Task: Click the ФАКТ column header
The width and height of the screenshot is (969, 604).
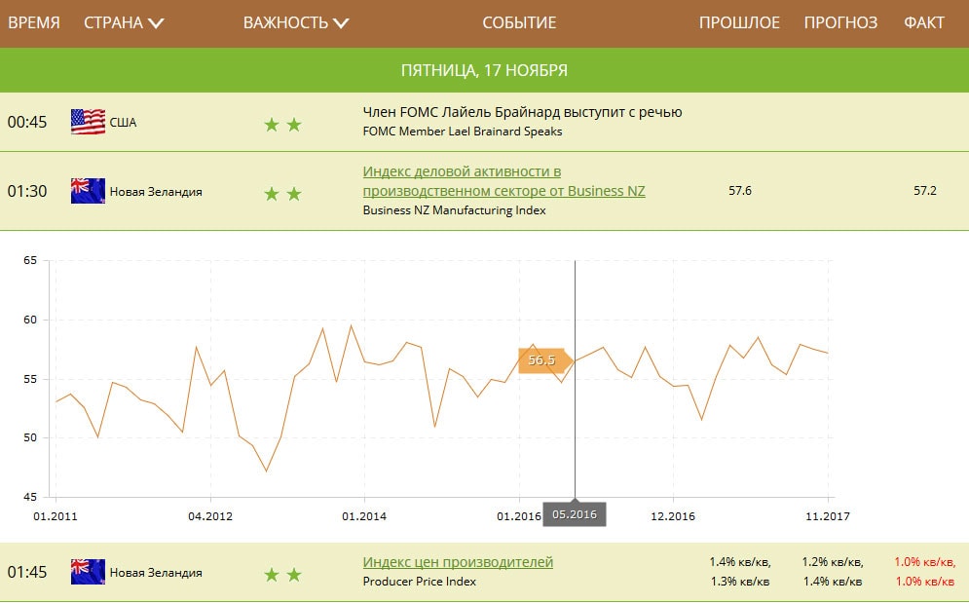Action: pyautogui.click(x=923, y=22)
